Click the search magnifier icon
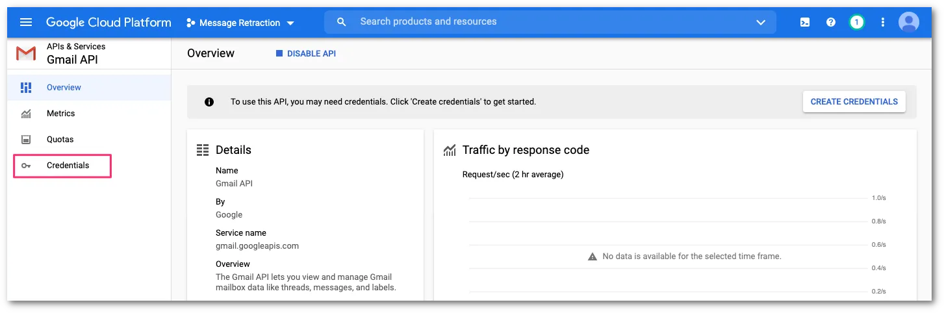 pyautogui.click(x=342, y=22)
